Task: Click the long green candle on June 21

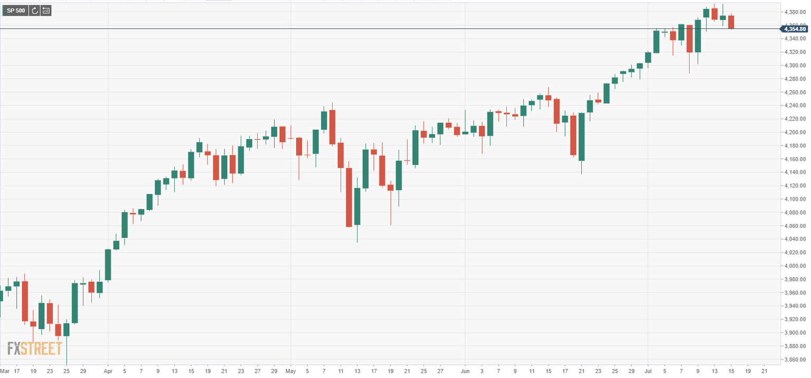Action: 581,137
